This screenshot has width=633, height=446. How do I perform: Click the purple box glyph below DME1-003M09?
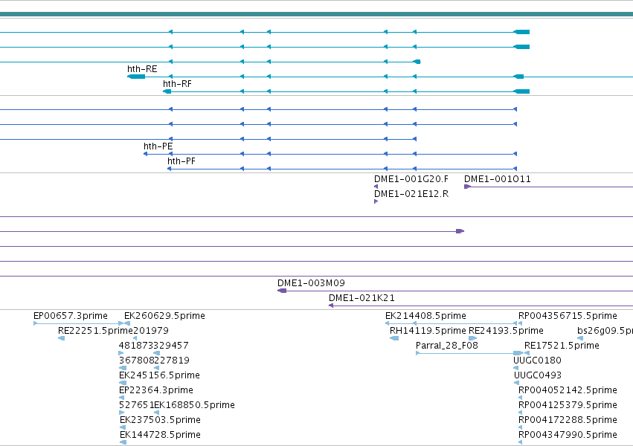coord(282,291)
